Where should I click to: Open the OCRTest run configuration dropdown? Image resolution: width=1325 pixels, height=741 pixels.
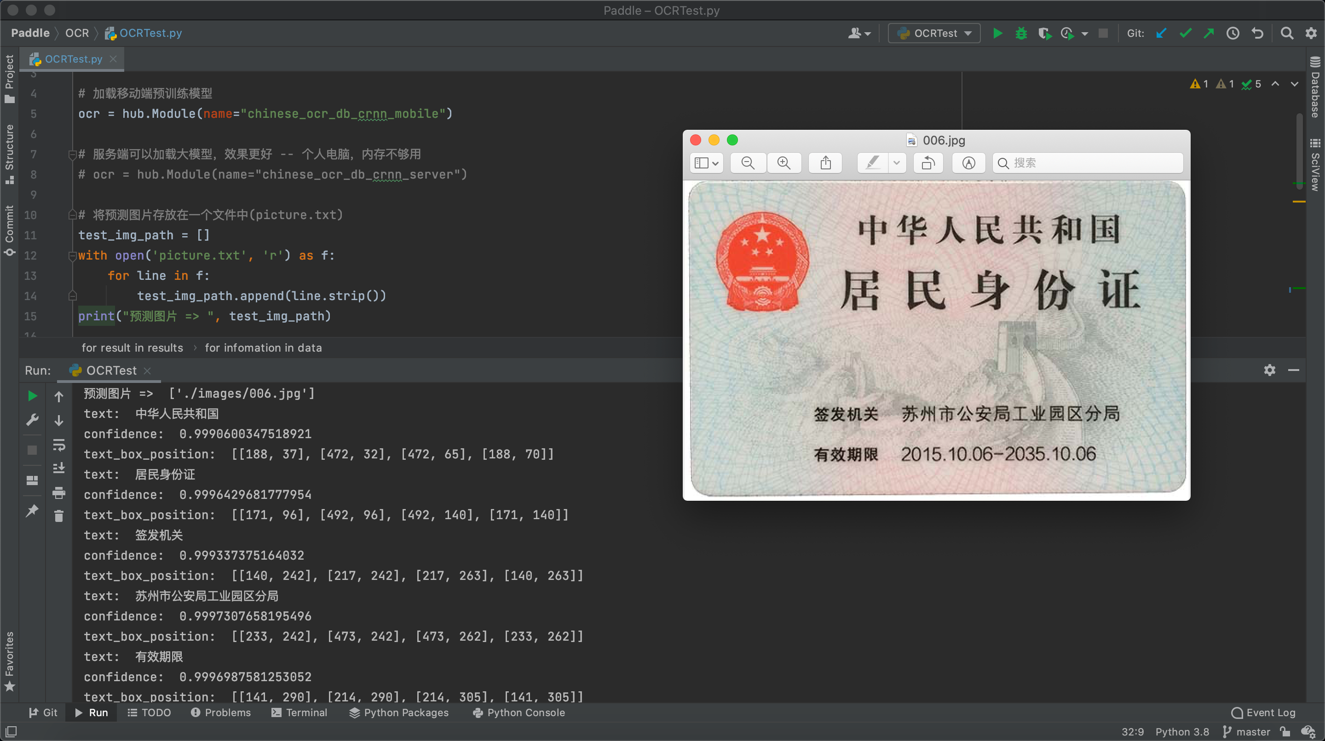pyautogui.click(x=934, y=34)
